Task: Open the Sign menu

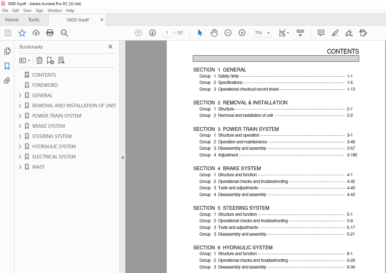Action: pos(39,11)
